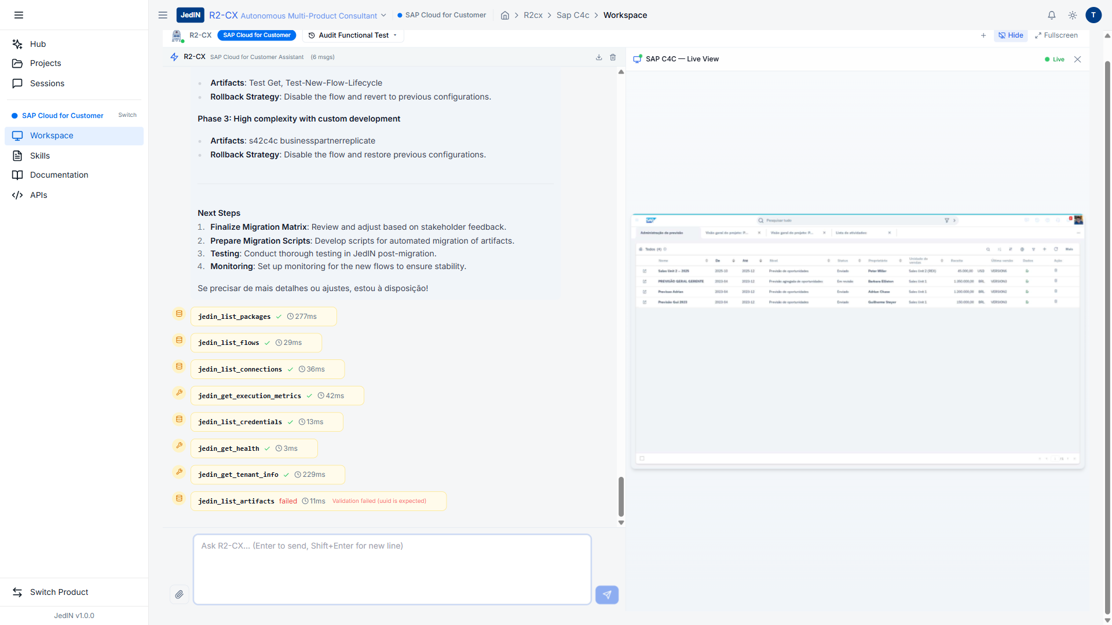Click the paperclip attach file icon

[179, 594]
